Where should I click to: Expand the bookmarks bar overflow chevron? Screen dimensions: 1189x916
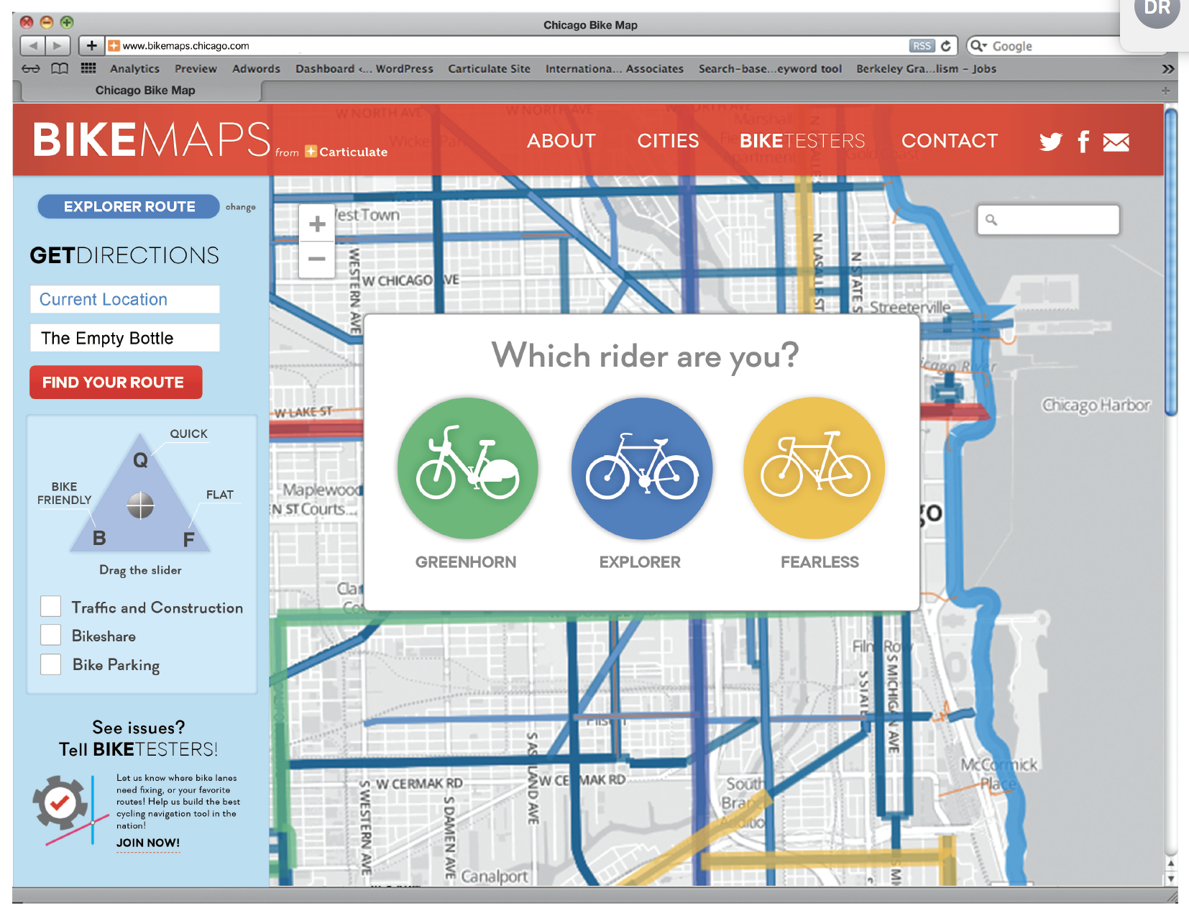pos(1167,69)
